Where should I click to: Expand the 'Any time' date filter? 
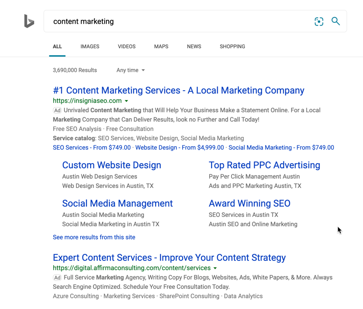tap(130, 70)
